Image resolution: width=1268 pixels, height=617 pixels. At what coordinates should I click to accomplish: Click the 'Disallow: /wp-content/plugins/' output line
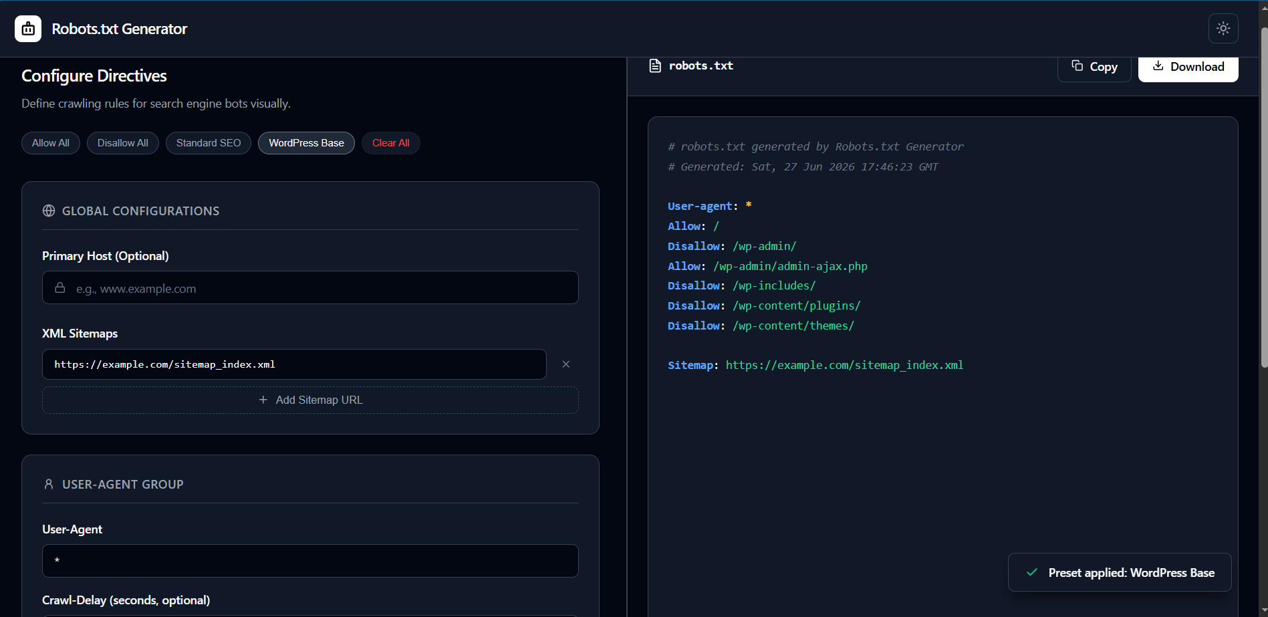pos(764,305)
